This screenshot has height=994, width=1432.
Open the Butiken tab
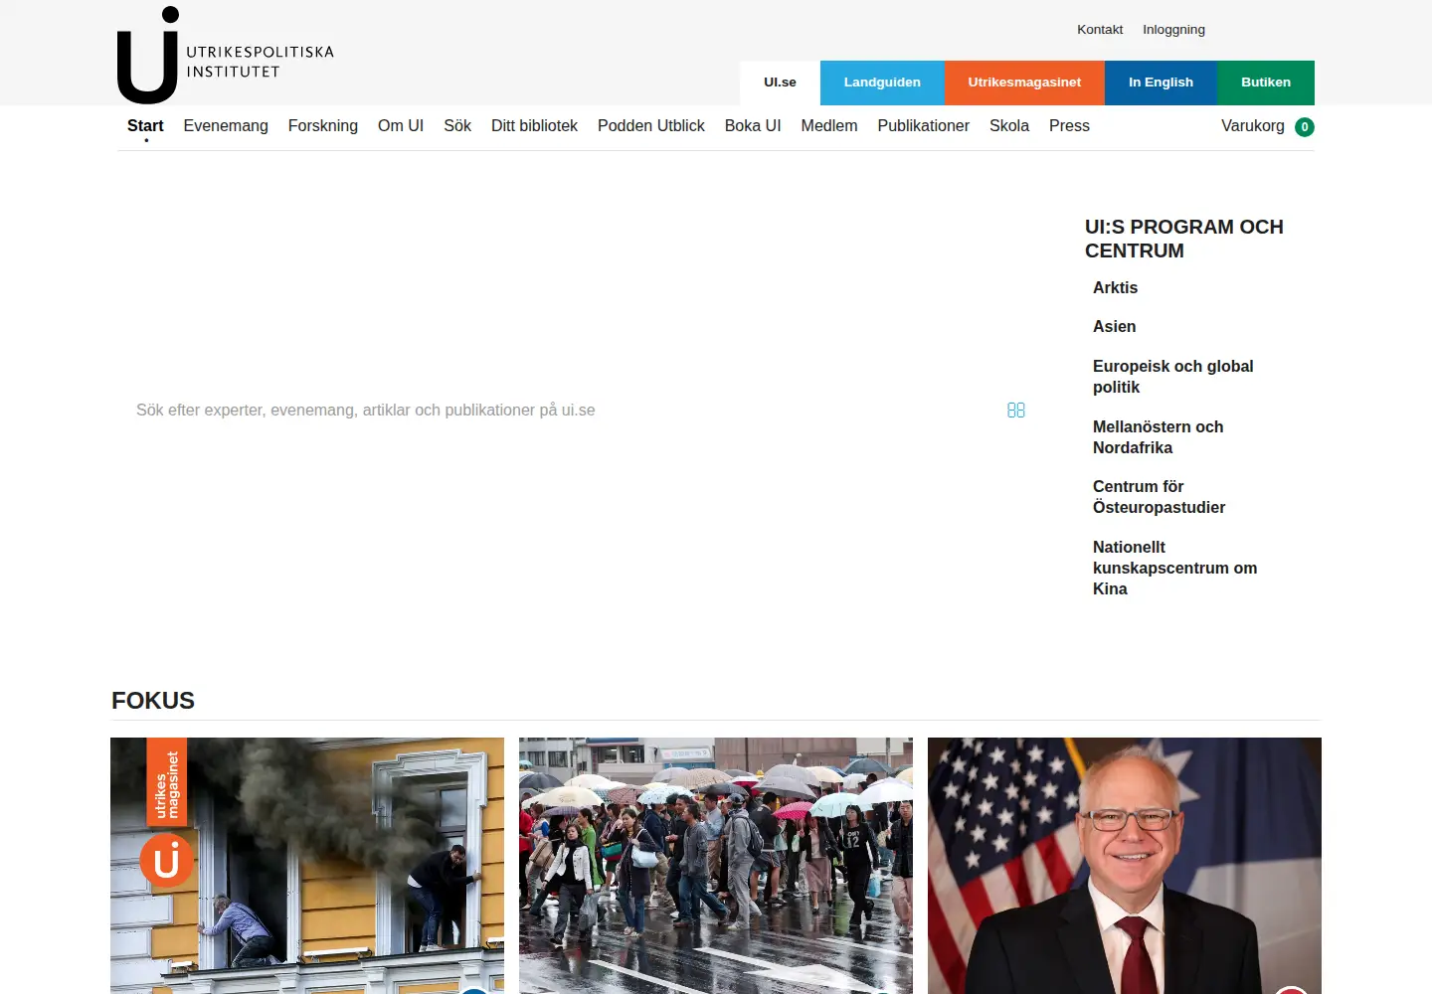tap(1266, 83)
